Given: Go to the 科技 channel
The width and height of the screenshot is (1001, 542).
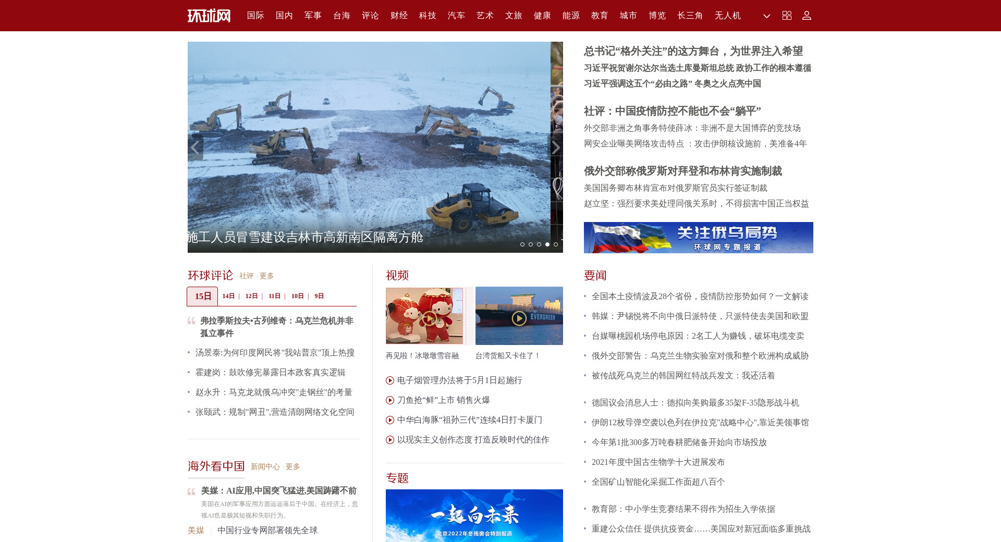Looking at the screenshot, I should click(x=428, y=16).
